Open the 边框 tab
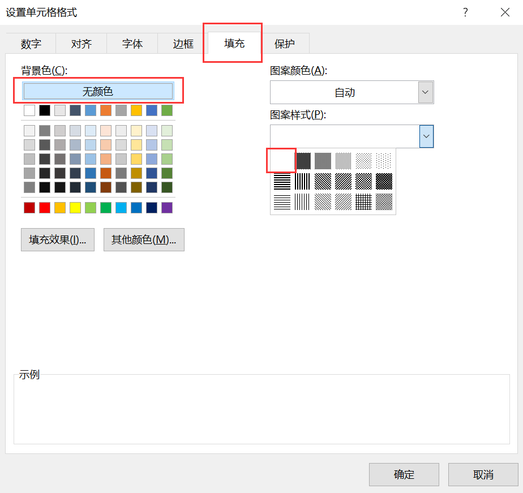The height and width of the screenshot is (493, 523). tap(183, 44)
